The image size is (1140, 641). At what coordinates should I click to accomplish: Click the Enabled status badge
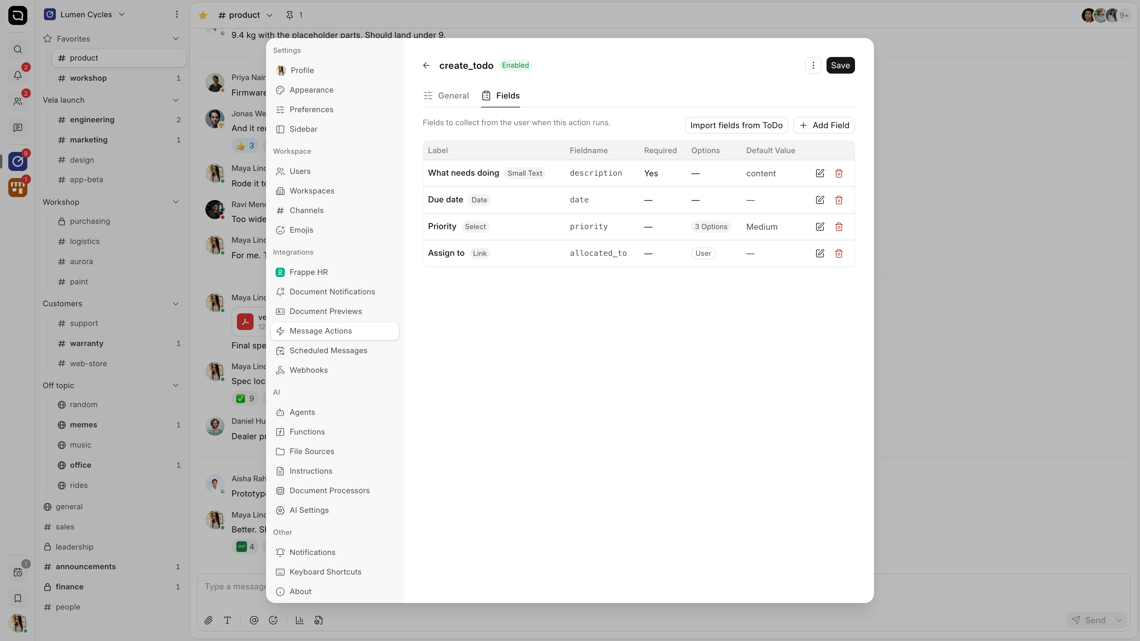click(x=515, y=66)
